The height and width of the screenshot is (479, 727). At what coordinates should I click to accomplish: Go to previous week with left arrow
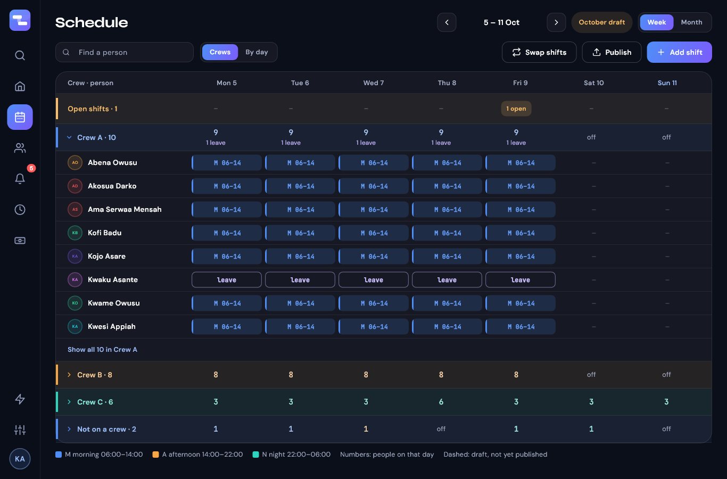447,22
